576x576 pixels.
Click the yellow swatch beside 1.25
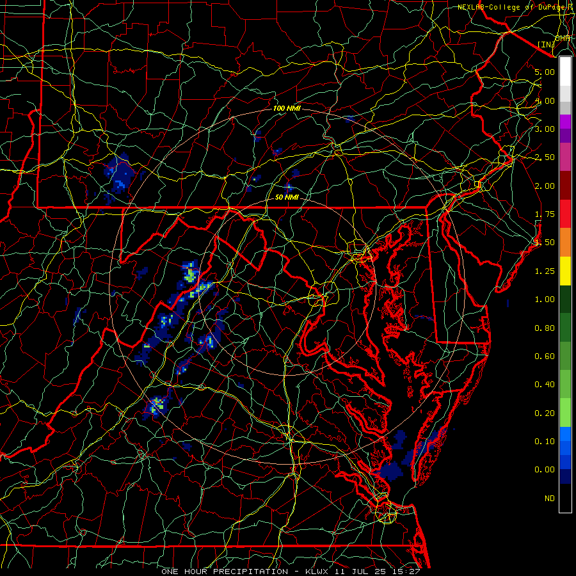[x=565, y=271]
